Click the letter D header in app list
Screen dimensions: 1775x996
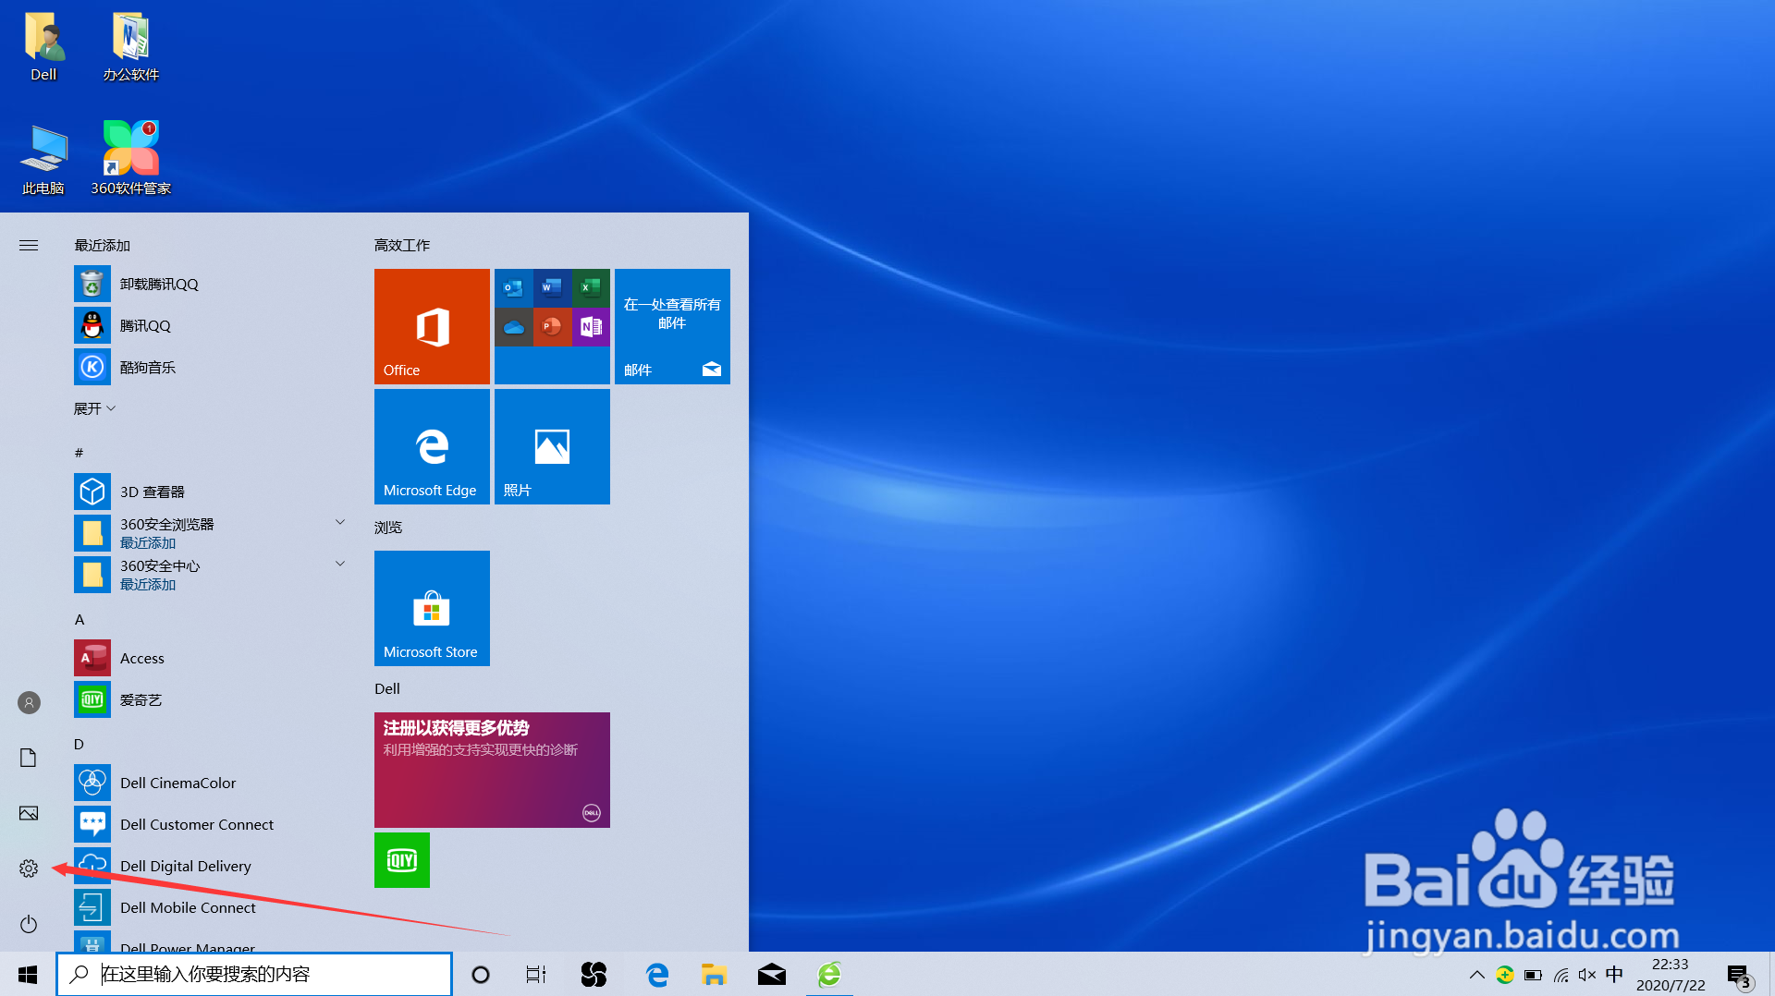click(x=79, y=744)
